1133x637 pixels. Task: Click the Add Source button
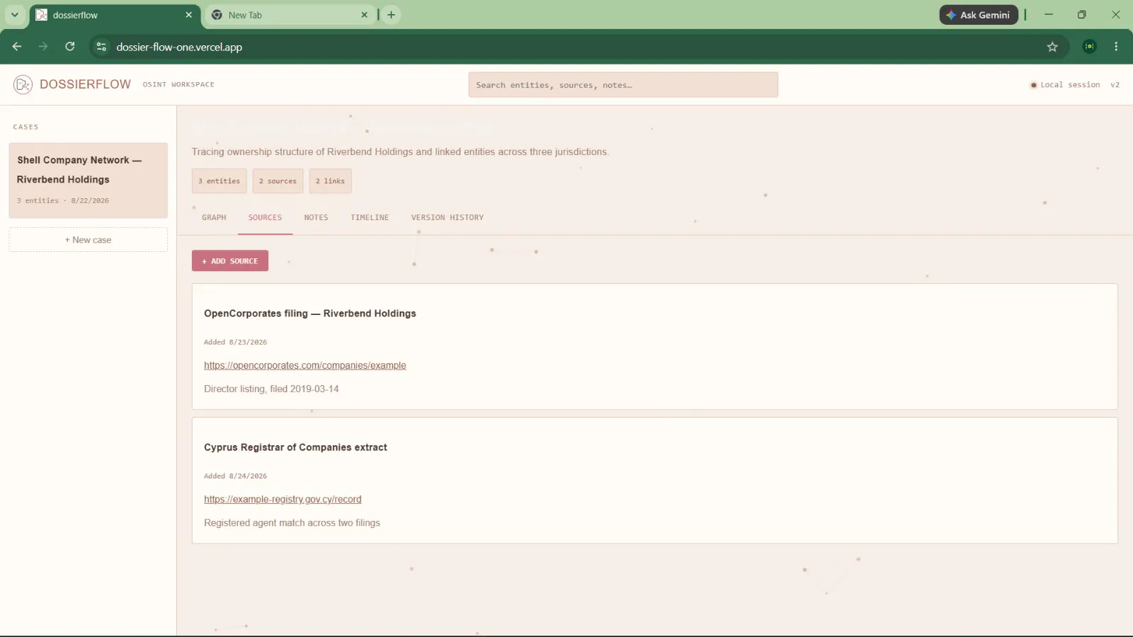230,261
